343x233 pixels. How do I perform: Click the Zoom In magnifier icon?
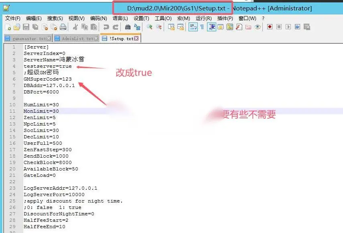click(150, 27)
